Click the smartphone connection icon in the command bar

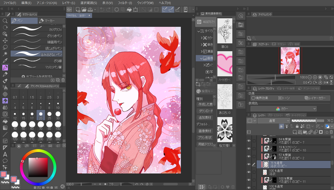pyautogui.click(x=186, y=9)
